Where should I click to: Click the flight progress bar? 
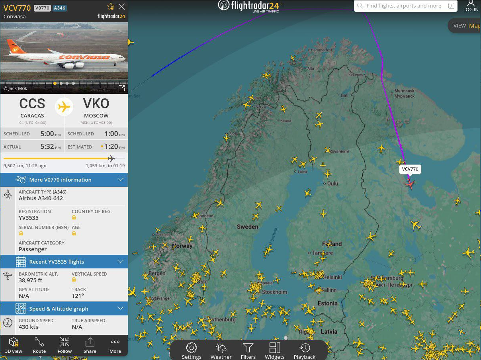tap(60, 158)
